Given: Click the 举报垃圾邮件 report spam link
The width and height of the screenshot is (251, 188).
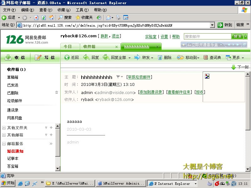Looking at the screenshot, I should pyautogui.click(x=139, y=77).
